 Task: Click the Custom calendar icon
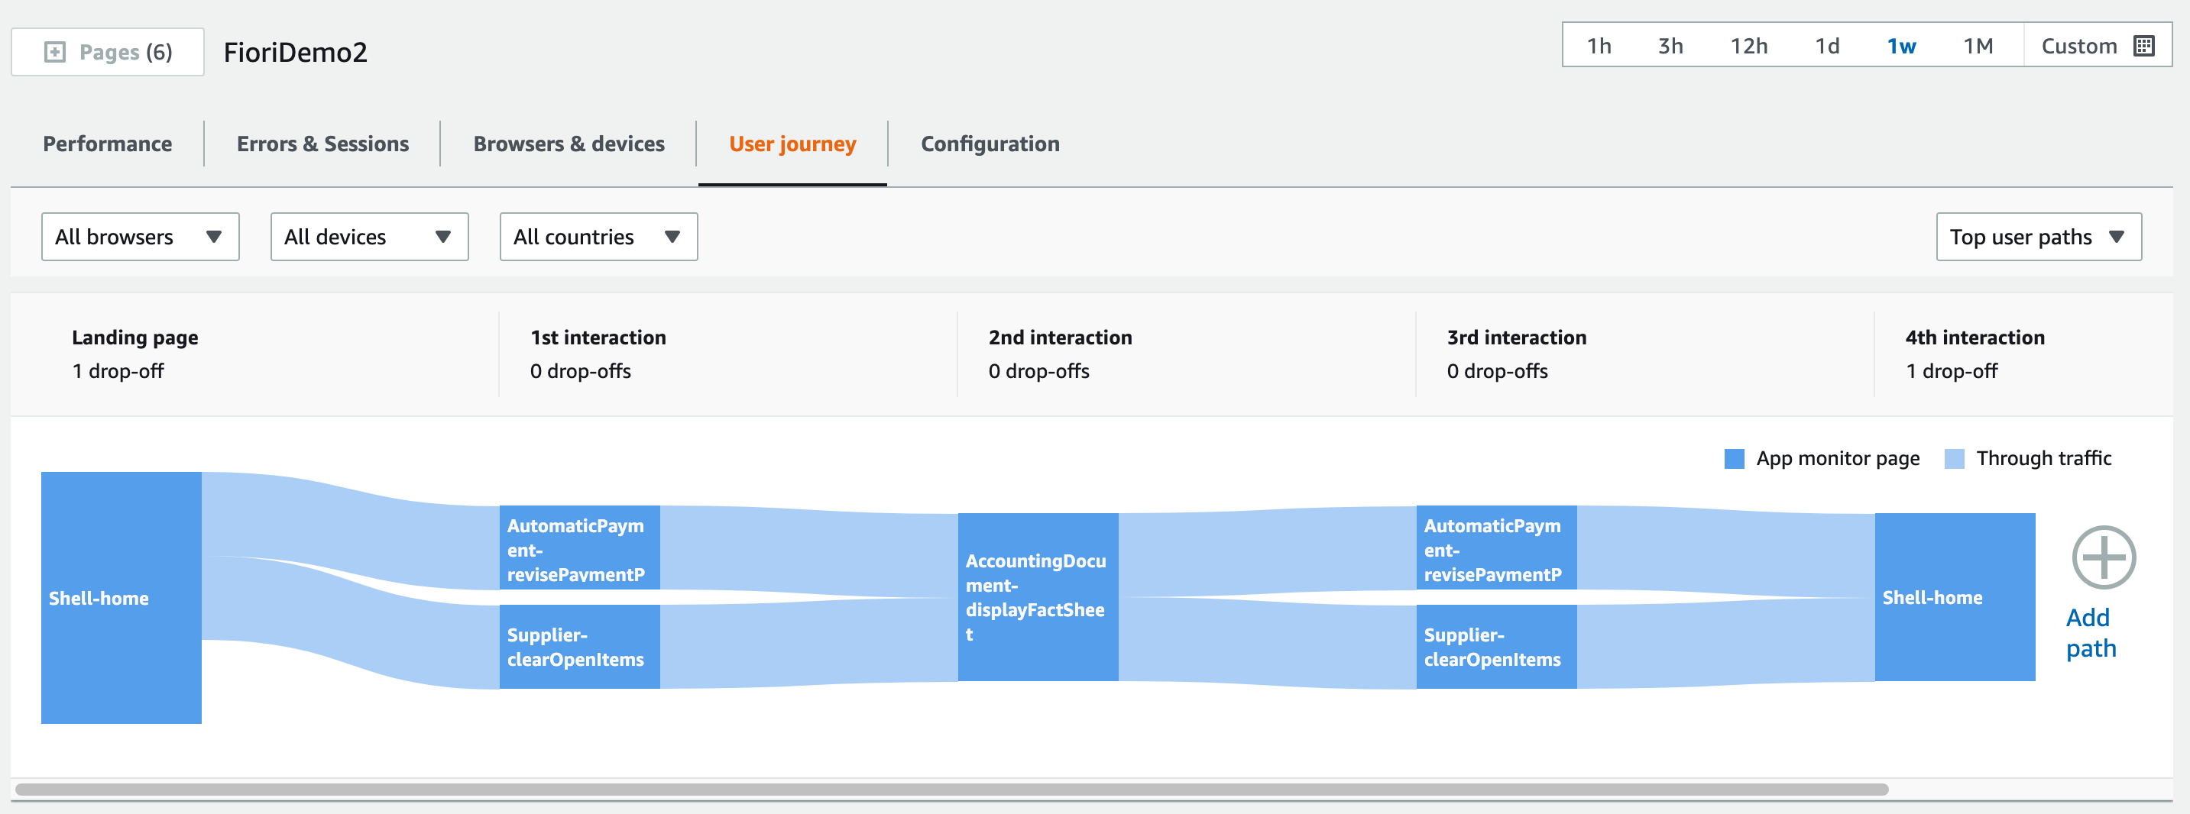click(2144, 46)
